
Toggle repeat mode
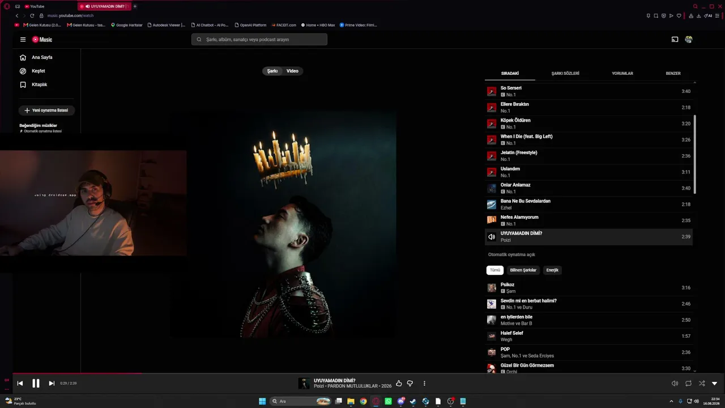coord(688,384)
